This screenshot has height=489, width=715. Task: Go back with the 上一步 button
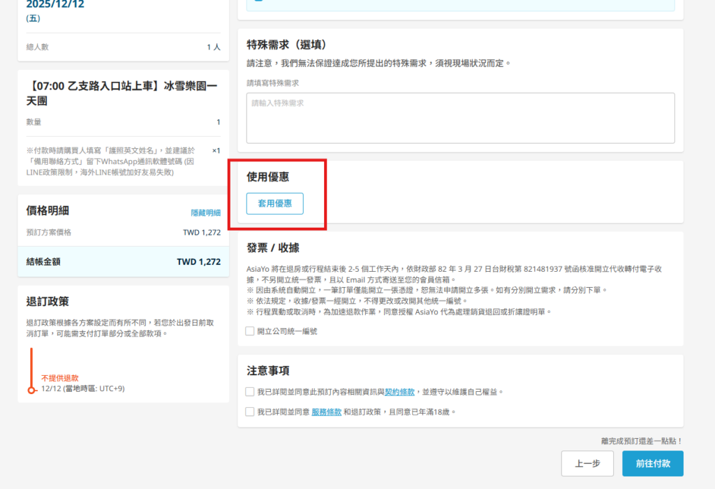pyautogui.click(x=587, y=463)
